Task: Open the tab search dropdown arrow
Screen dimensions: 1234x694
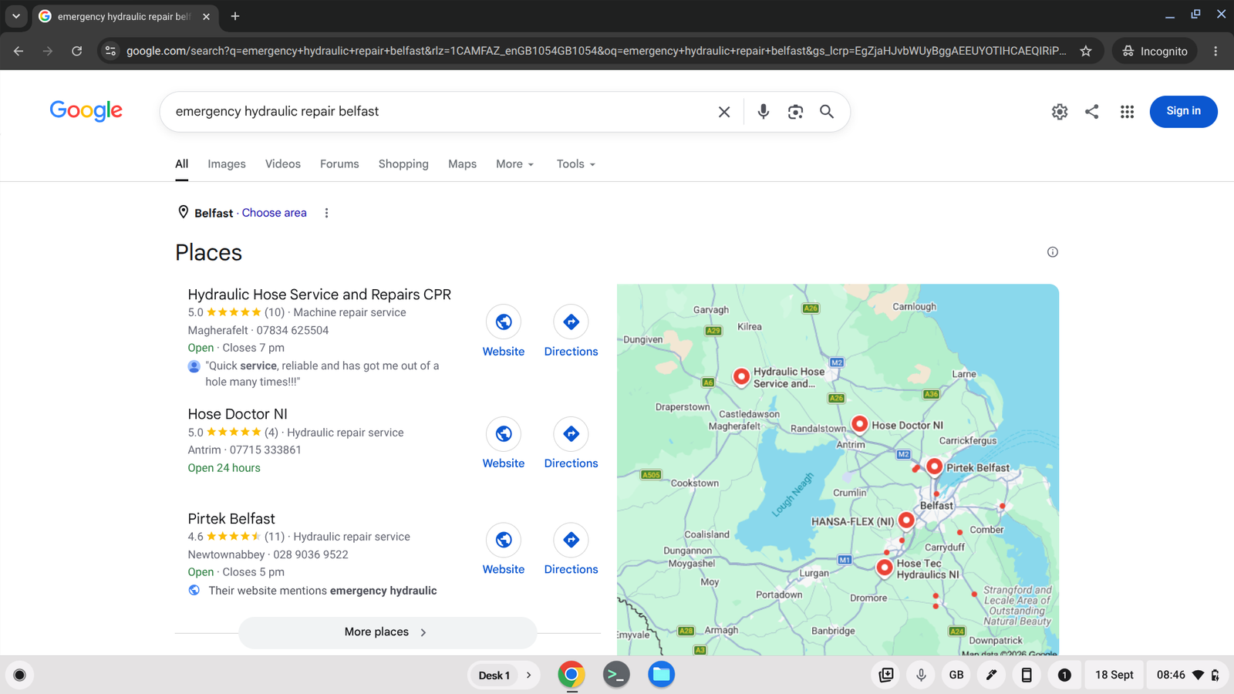Action: pyautogui.click(x=16, y=15)
